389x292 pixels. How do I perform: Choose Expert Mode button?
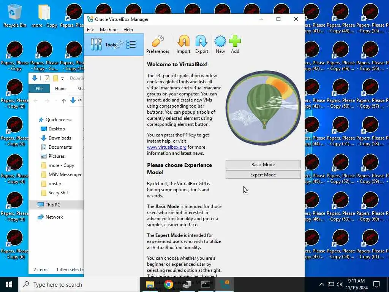pyautogui.click(x=263, y=175)
